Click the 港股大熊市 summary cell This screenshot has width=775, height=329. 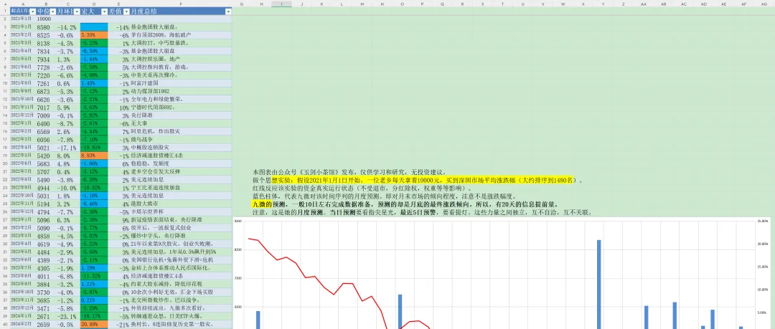coord(181,204)
